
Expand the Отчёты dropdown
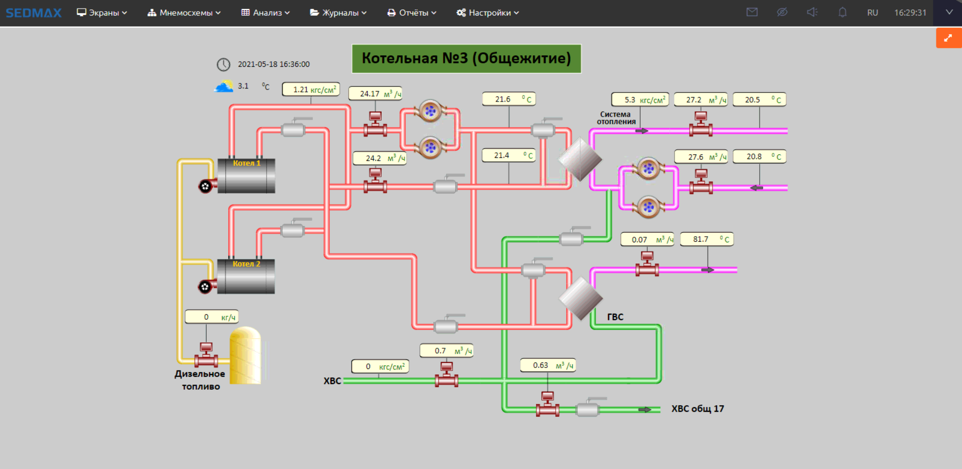412,13
